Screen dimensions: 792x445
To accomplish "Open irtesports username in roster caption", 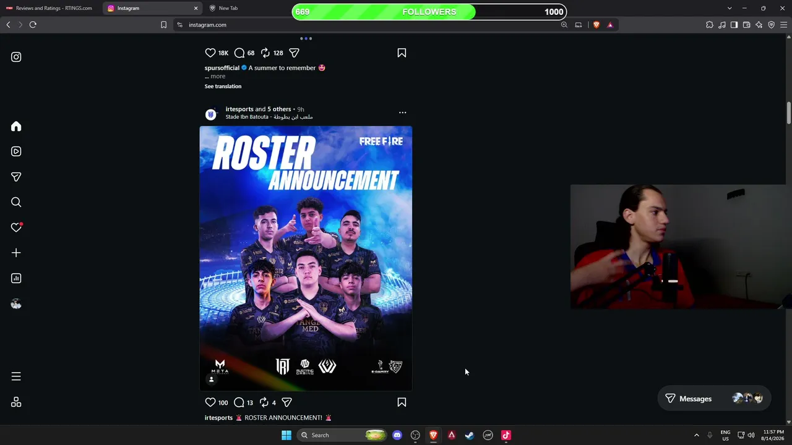I will 218,418.
